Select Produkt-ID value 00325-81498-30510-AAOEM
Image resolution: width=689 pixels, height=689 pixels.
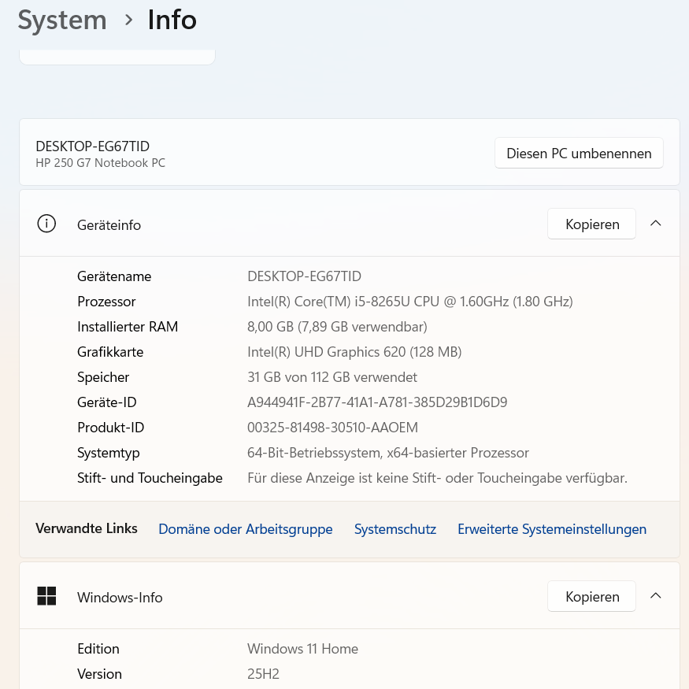pos(332,428)
